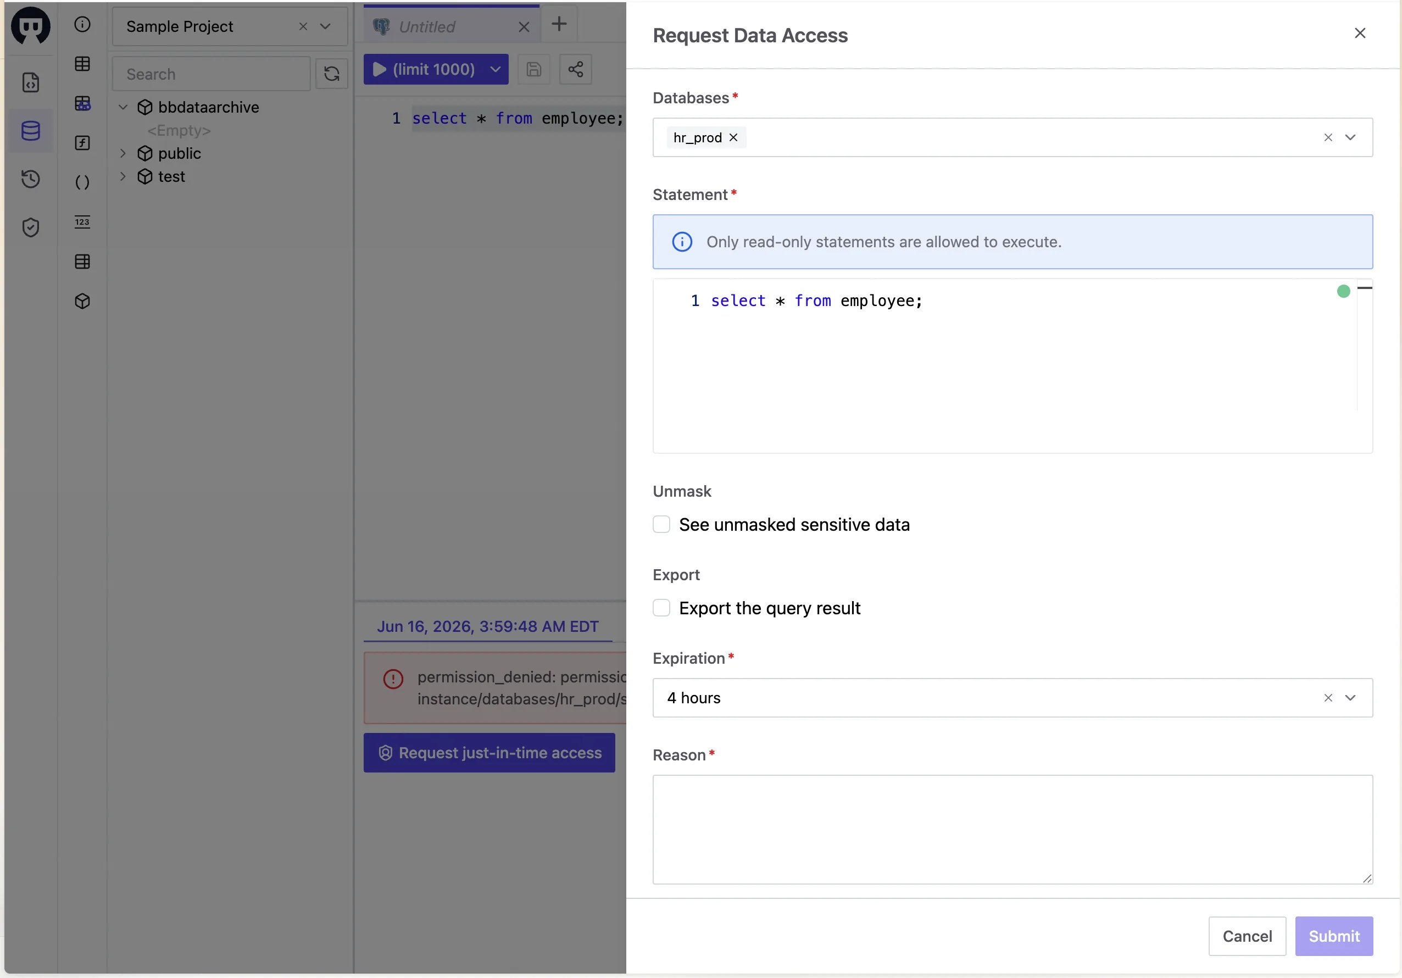The height and width of the screenshot is (978, 1402).
Task: Clear the 4 hours expiration value
Action: [x=1328, y=698]
